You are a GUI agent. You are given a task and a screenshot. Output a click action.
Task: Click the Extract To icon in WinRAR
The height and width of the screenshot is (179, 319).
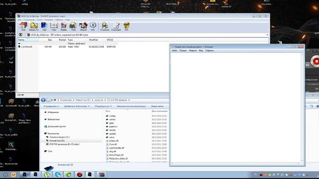click(x=34, y=26)
